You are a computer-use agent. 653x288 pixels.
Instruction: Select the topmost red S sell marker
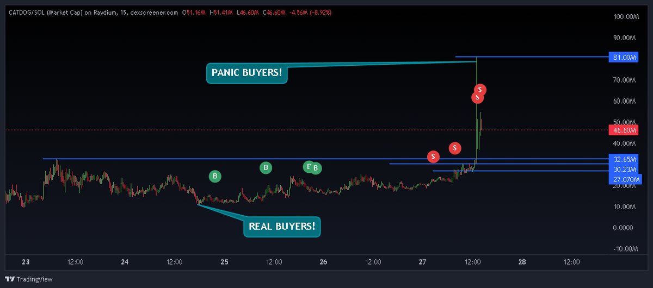point(479,90)
